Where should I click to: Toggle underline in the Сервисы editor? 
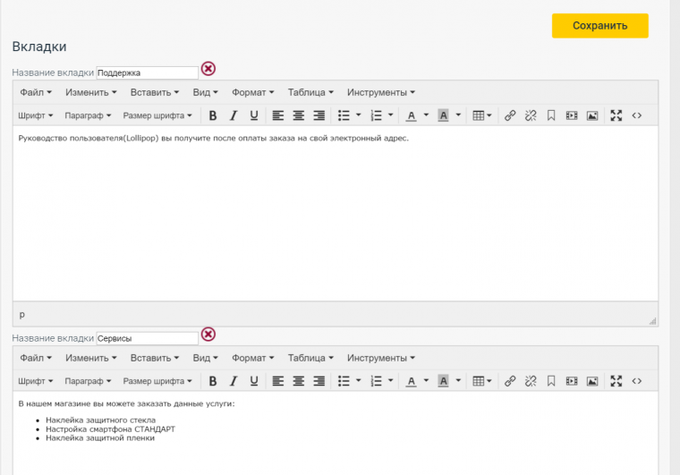pyautogui.click(x=254, y=381)
